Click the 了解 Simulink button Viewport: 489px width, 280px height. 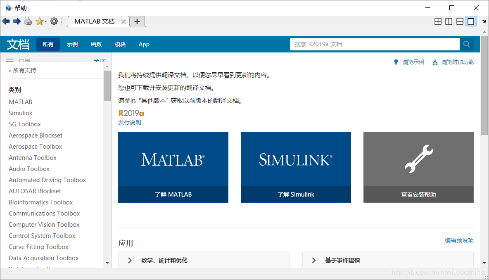[296, 194]
